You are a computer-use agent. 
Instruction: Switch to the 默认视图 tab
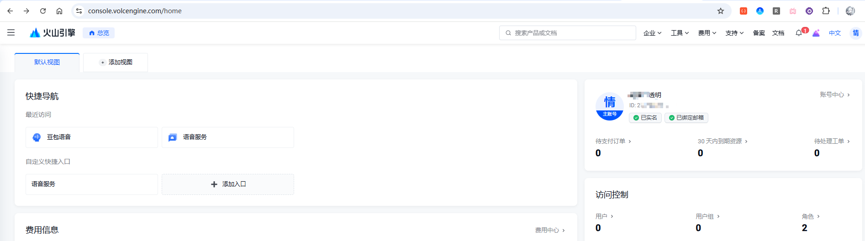pos(47,63)
